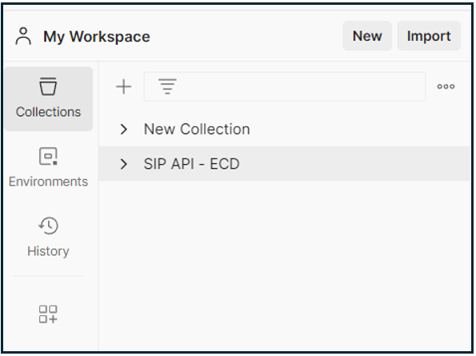Click the My Workspace title
476x356 pixels.
click(x=97, y=37)
